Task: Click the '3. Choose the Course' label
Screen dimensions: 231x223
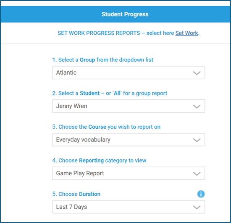Action: click(106, 127)
